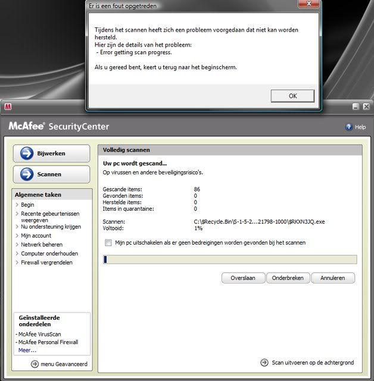Click chevron beside Mijn account

(17, 236)
